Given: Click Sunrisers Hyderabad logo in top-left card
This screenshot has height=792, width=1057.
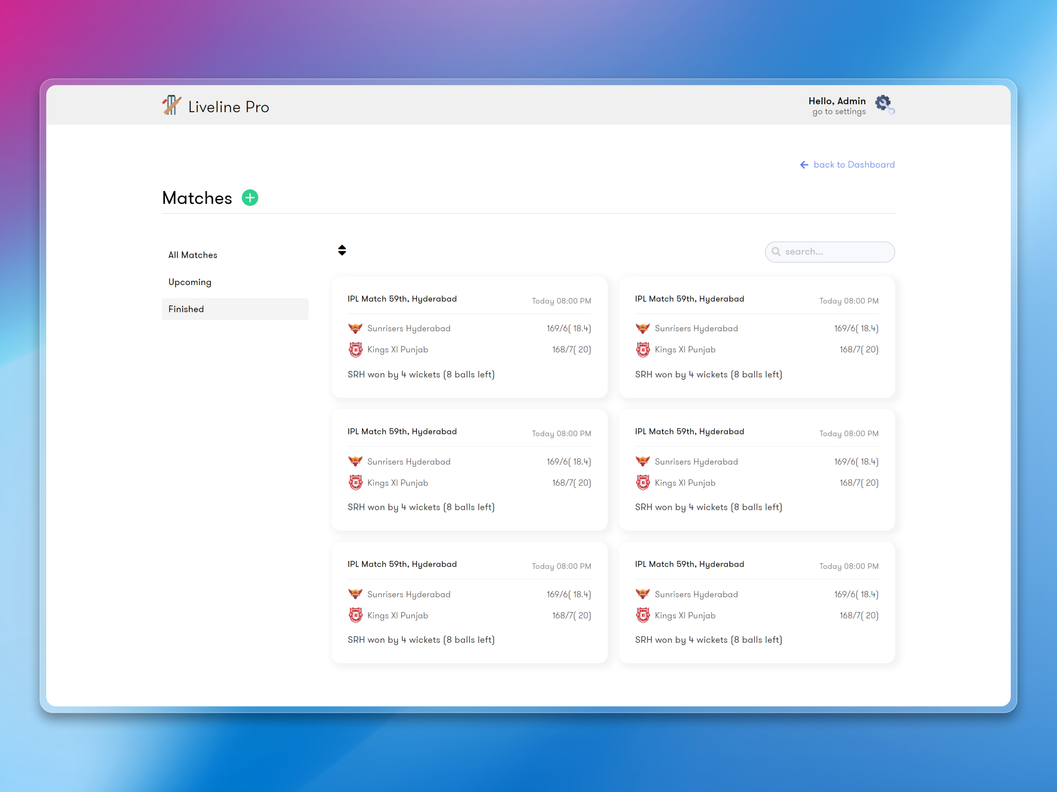Looking at the screenshot, I should [355, 328].
